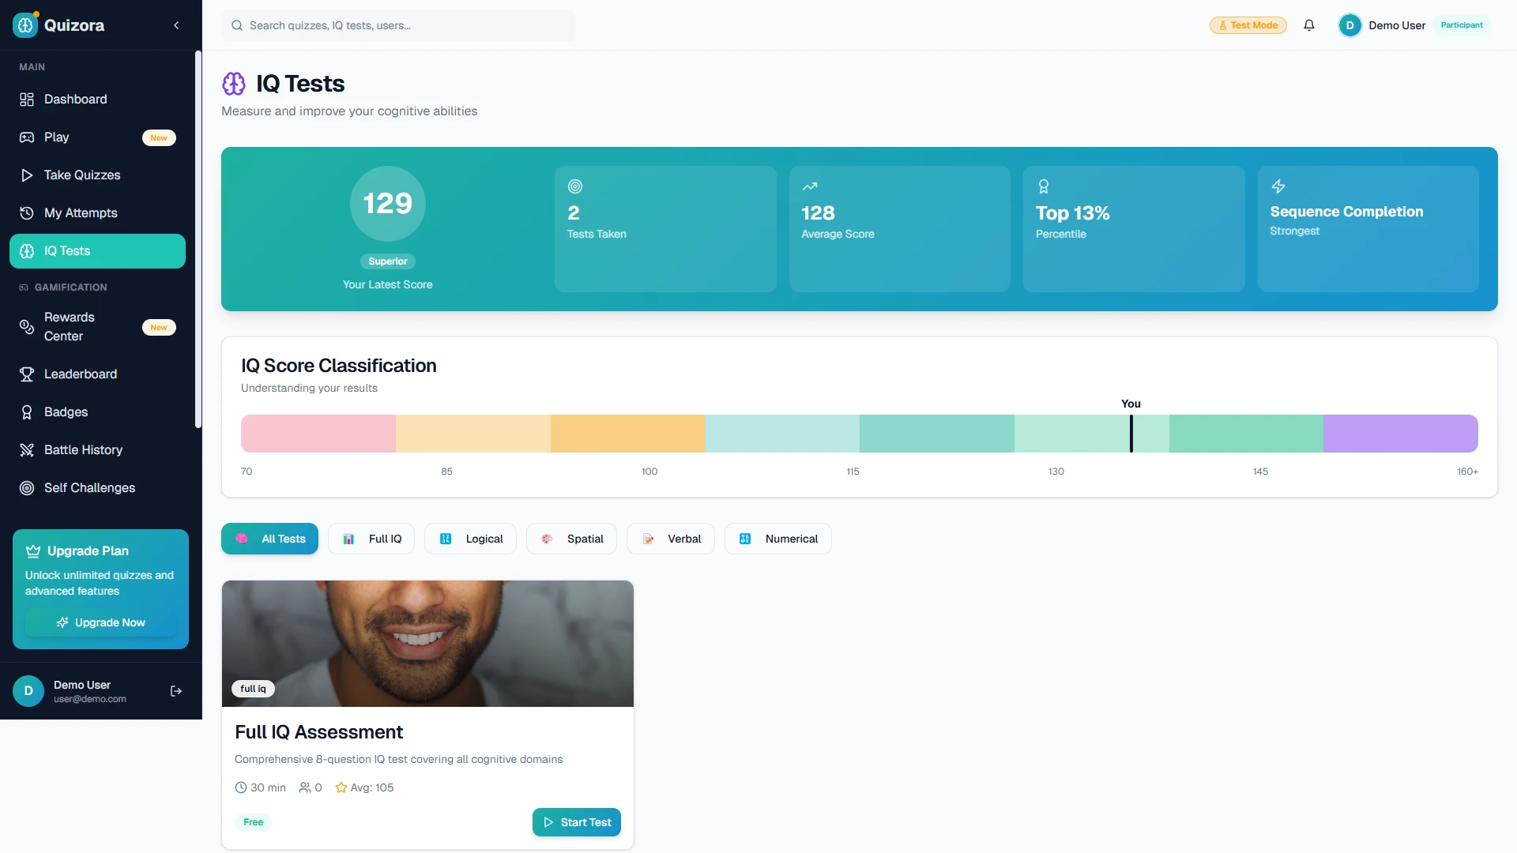The height and width of the screenshot is (853, 1517).
Task: Open My Attempts page
Action: pos(97,213)
